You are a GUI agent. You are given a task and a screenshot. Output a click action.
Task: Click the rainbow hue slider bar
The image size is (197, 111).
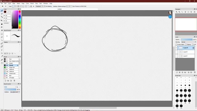click(x=20, y=19)
